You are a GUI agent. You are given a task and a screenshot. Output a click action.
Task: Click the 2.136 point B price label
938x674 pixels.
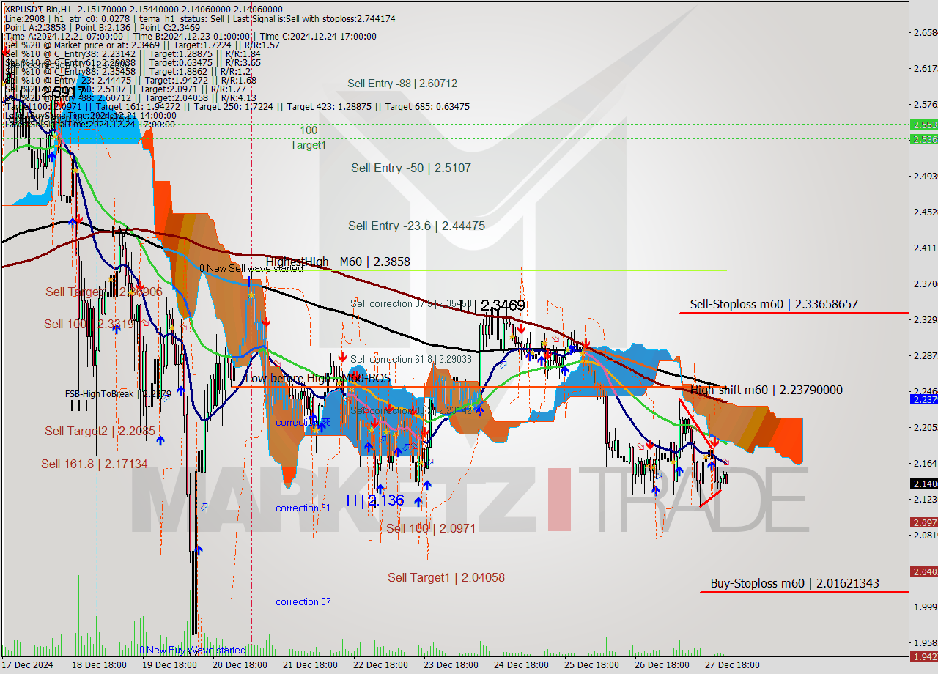pos(375,500)
